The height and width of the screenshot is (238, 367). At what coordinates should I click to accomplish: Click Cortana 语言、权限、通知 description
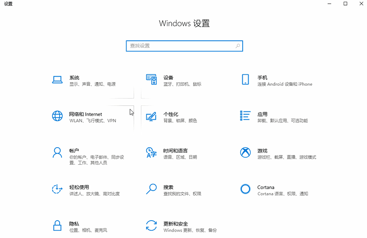(283, 194)
